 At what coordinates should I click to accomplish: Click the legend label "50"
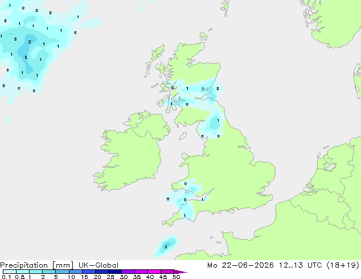[177, 277]
